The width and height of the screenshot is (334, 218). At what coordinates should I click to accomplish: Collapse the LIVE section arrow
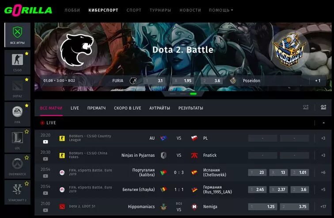323,123
